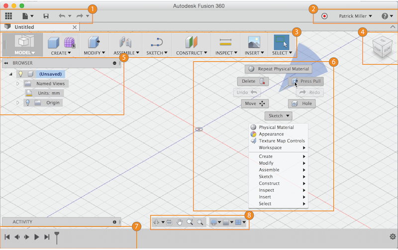Click the Orbit tool in navigation bar

pos(156,222)
